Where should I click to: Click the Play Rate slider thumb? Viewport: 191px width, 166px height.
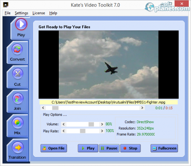(x=83, y=131)
